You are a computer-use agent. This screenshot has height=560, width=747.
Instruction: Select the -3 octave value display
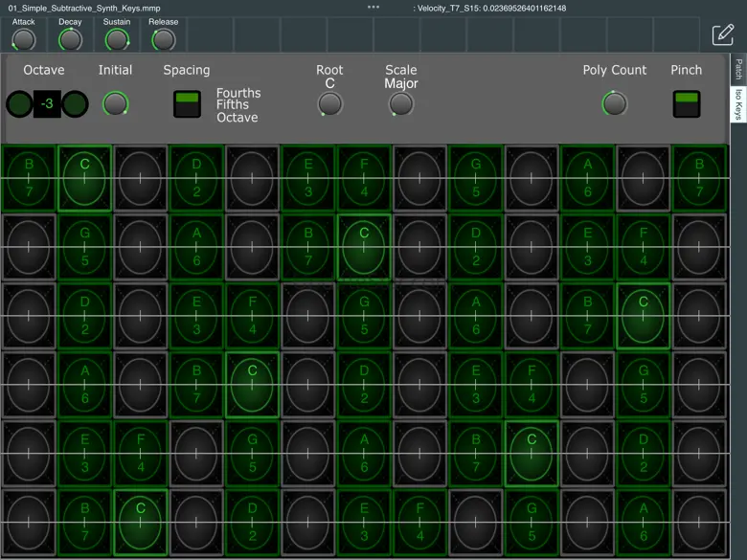click(x=47, y=103)
